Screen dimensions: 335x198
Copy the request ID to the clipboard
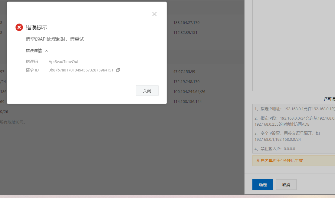pyautogui.click(x=118, y=70)
